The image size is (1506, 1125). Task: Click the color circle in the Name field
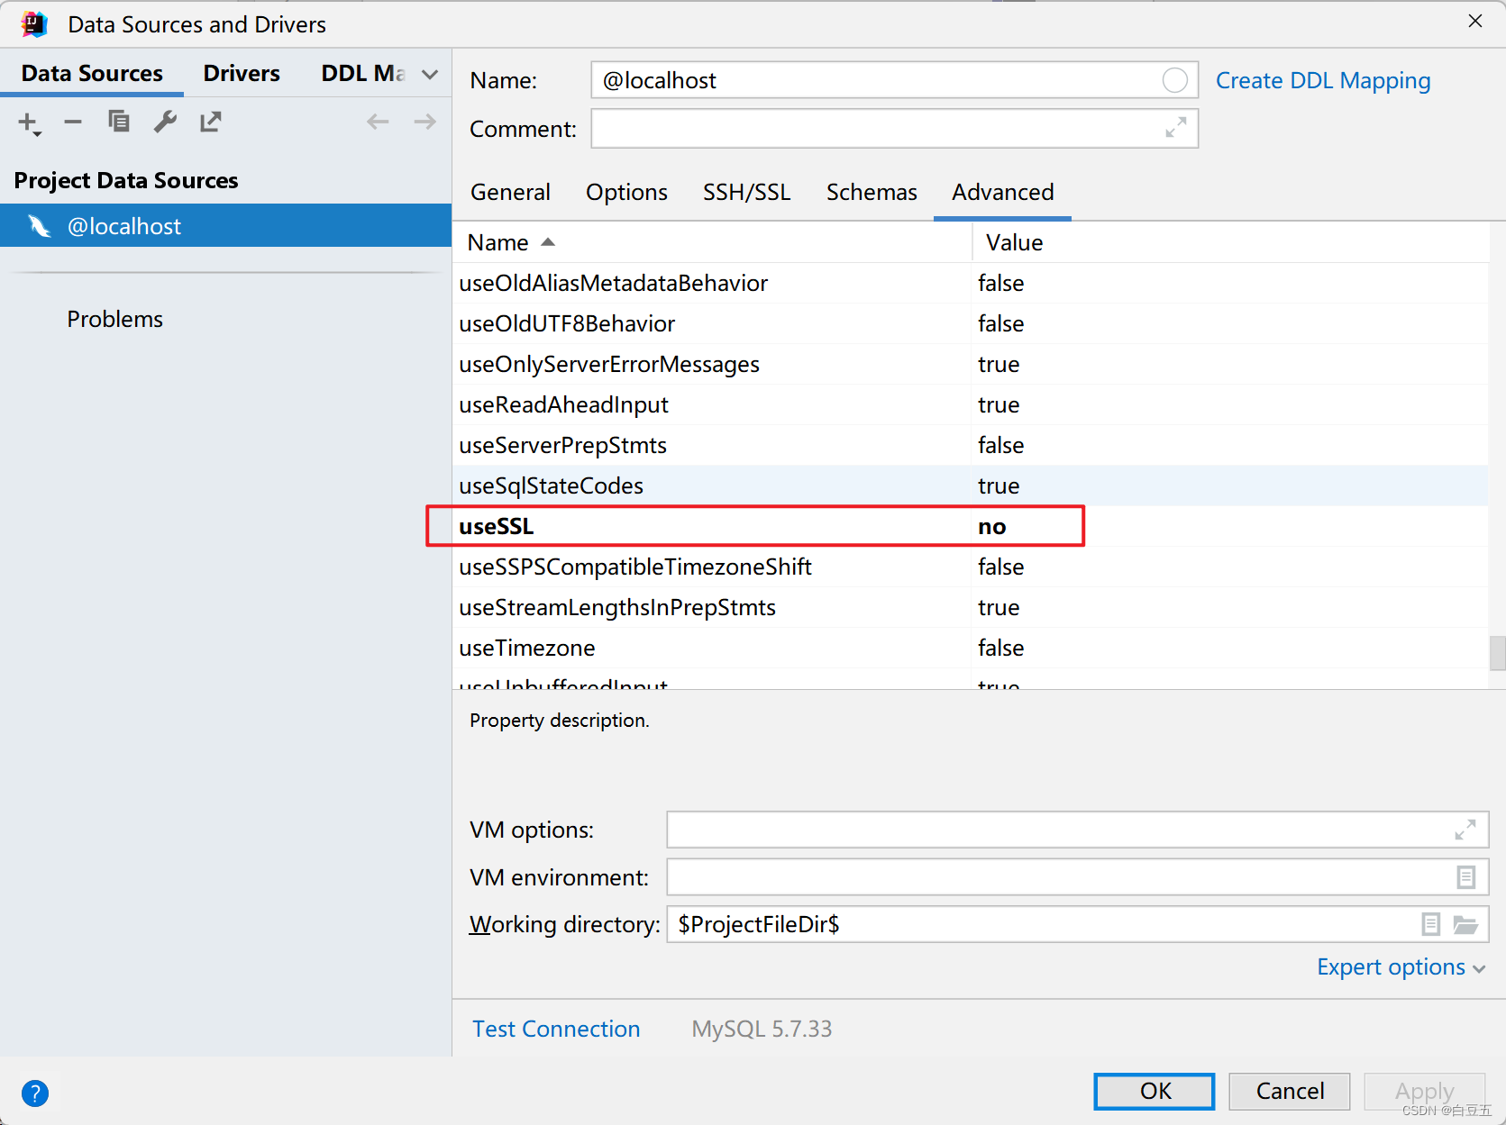pos(1174,80)
